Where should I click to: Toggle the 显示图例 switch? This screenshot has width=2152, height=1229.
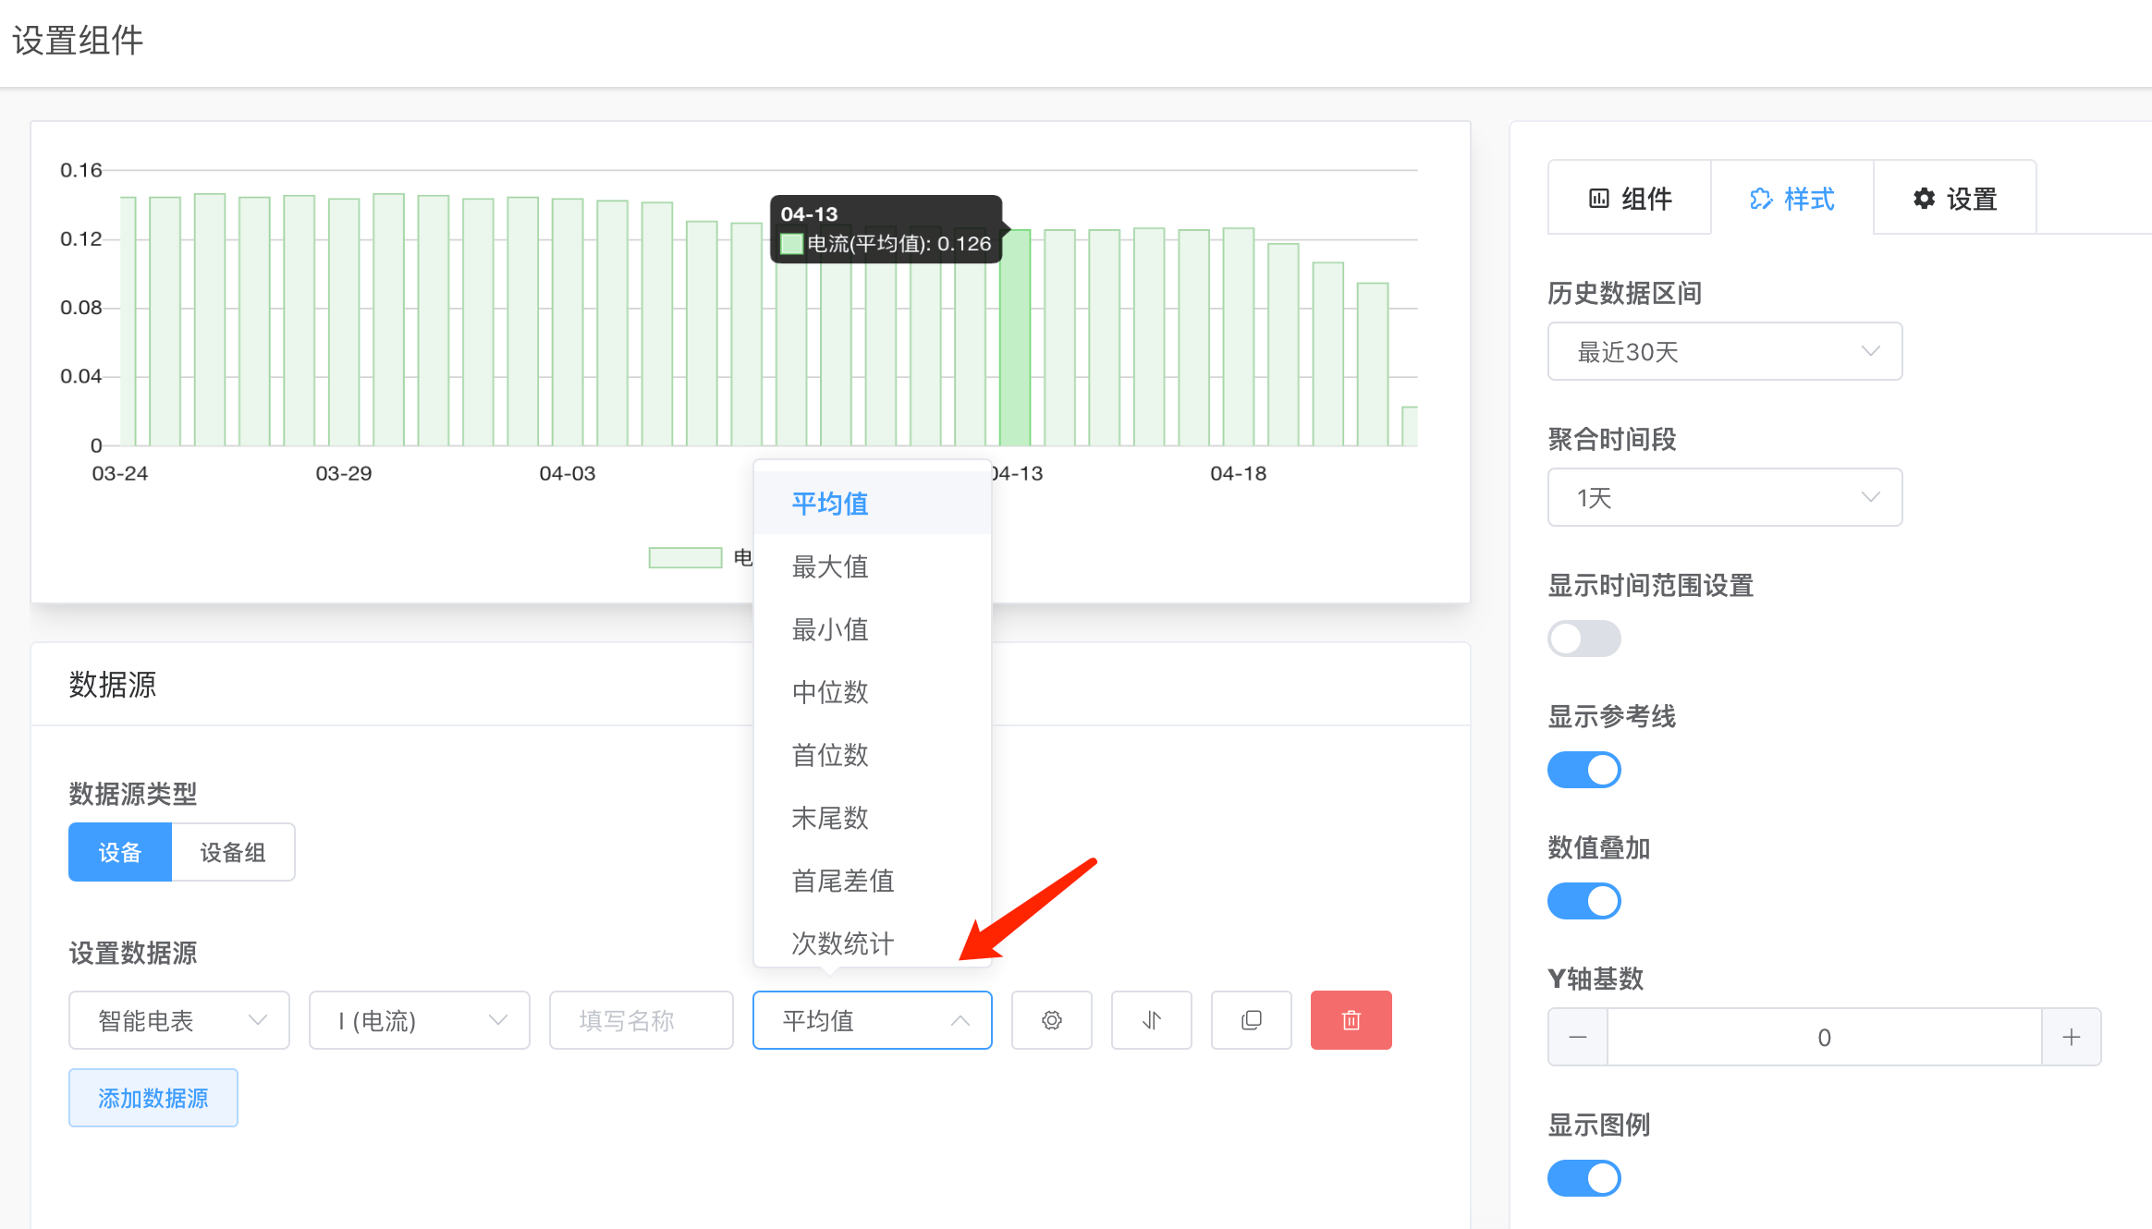click(1583, 1178)
